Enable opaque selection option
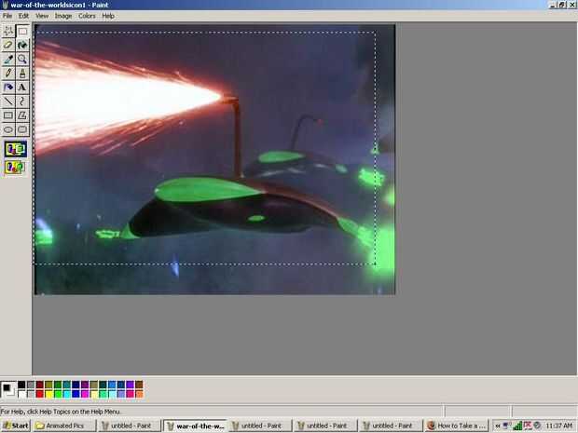This screenshot has height=433, width=578. click(16, 149)
